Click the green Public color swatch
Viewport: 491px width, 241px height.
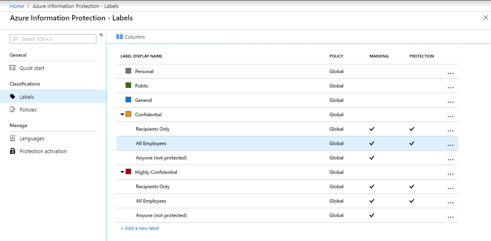click(x=128, y=85)
